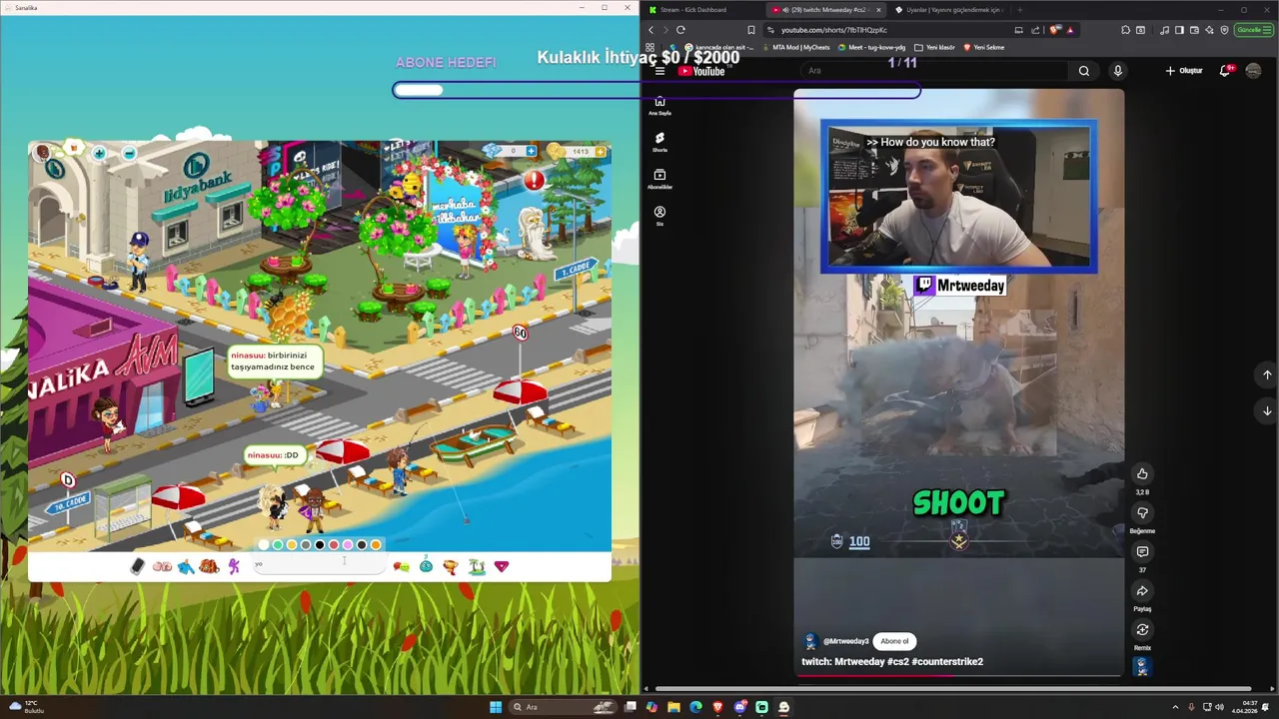Click the game zoom out minus button
This screenshot has height=719, width=1279.
pos(129,153)
